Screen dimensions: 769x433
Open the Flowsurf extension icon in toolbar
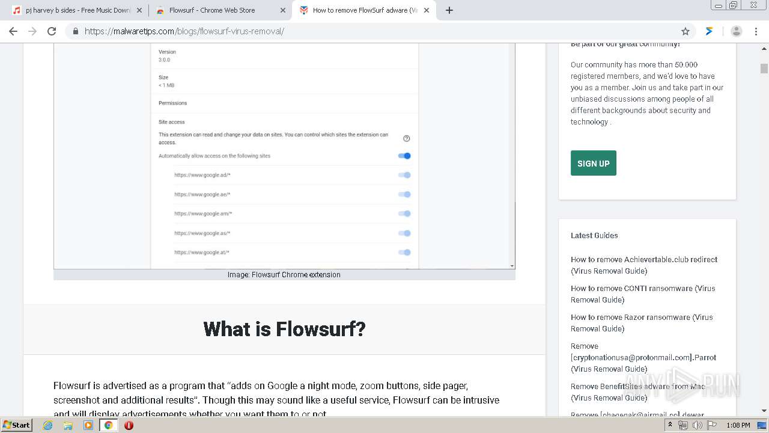(710, 31)
